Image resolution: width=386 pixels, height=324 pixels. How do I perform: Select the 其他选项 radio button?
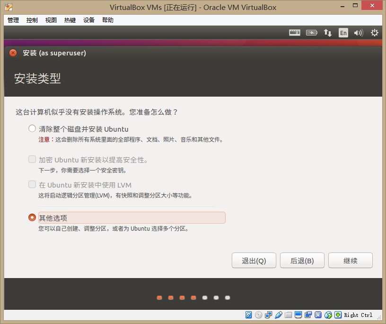(32, 217)
